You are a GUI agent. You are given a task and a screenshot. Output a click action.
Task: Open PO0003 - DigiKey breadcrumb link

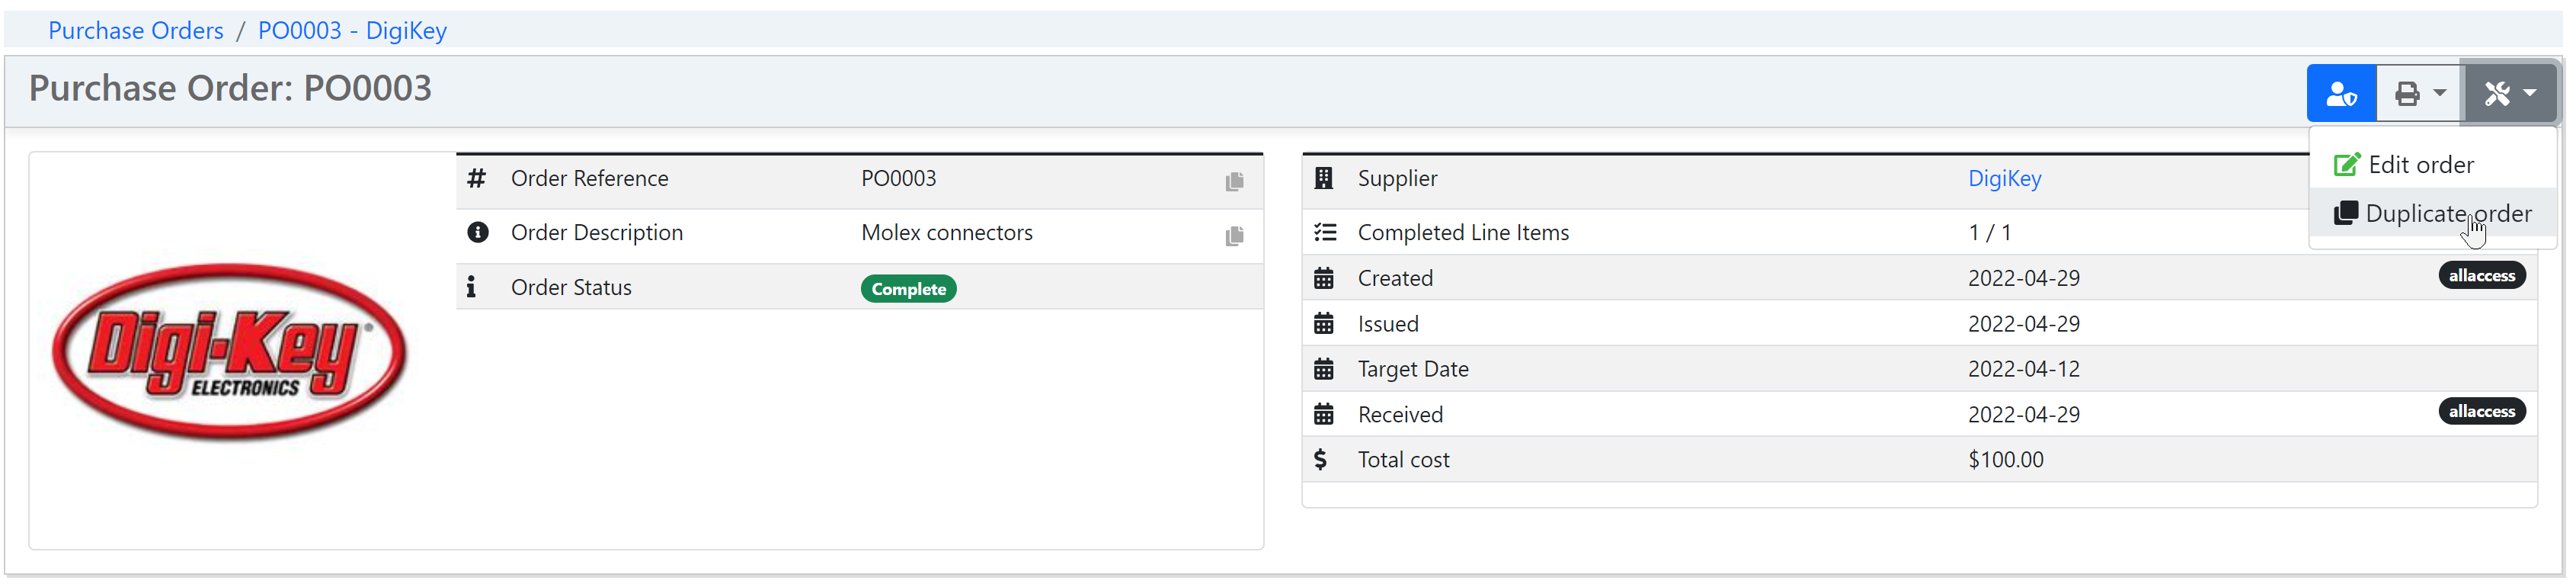point(352,31)
